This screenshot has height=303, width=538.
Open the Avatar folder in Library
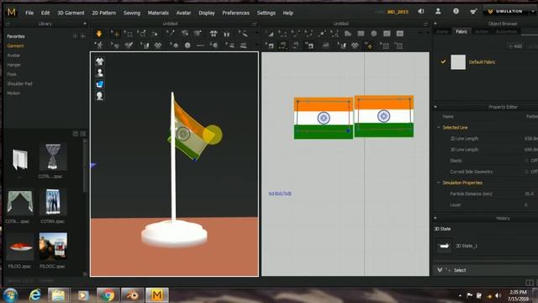click(13, 56)
